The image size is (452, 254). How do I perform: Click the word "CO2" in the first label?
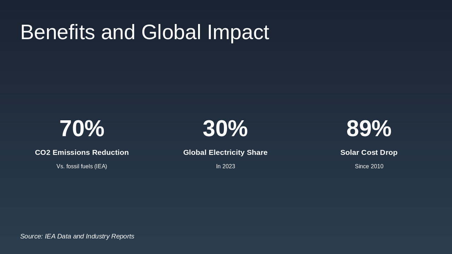43,152
